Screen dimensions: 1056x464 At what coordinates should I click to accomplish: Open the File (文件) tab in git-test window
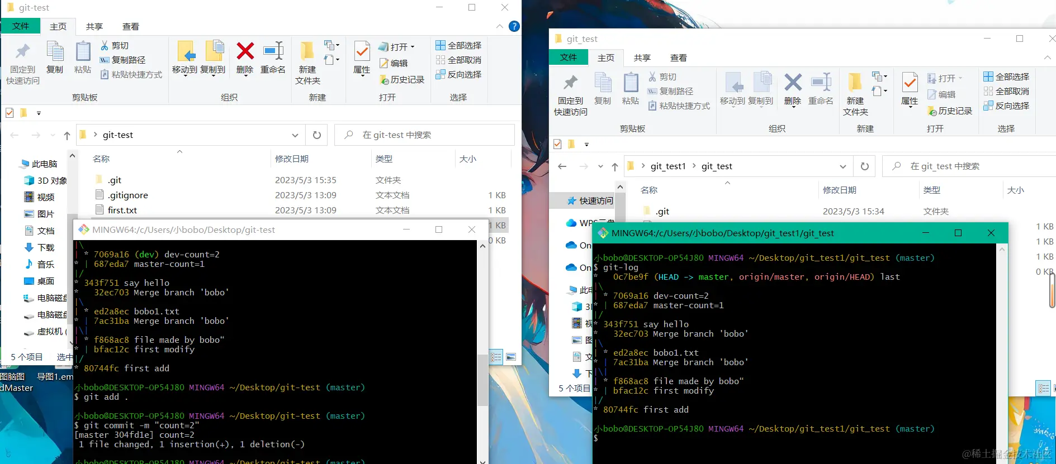click(x=21, y=26)
